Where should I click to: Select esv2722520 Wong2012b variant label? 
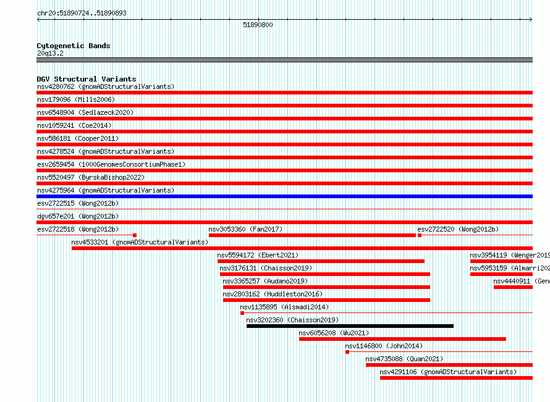(x=458, y=229)
